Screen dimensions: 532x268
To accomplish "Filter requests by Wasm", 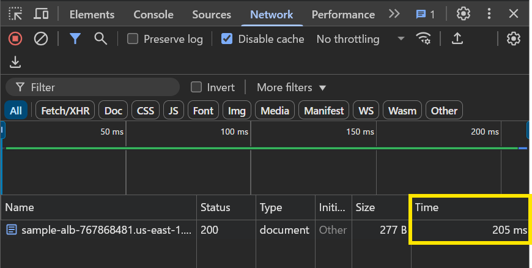I will click(x=402, y=110).
